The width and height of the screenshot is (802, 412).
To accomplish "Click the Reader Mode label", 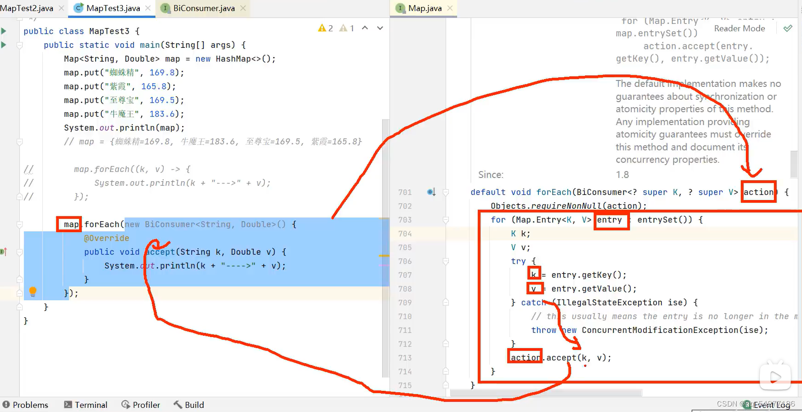I will [x=739, y=29].
